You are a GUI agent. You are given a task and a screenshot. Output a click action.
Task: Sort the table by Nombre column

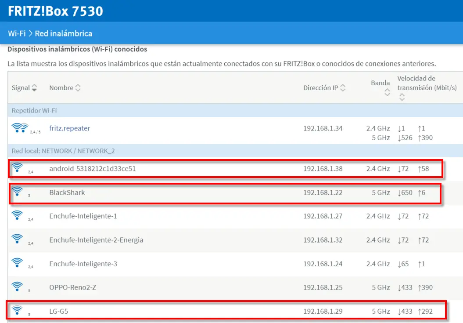tap(78, 87)
